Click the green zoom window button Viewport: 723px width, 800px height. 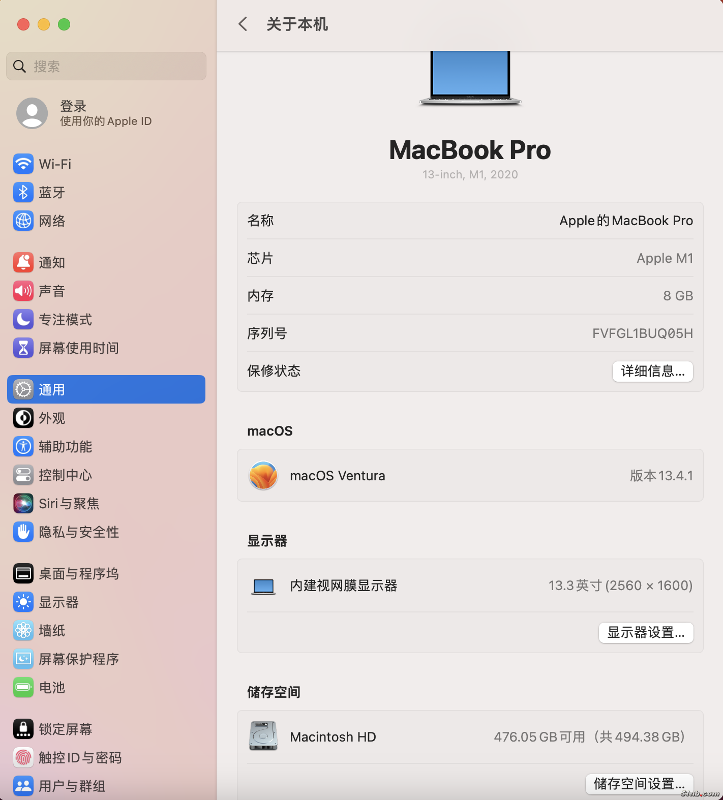point(64,24)
